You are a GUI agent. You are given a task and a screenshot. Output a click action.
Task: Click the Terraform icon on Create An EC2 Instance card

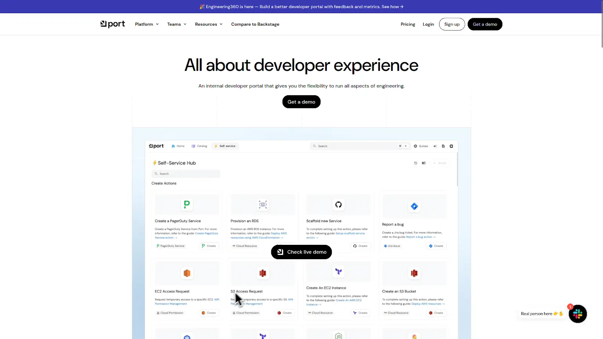coord(338,271)
